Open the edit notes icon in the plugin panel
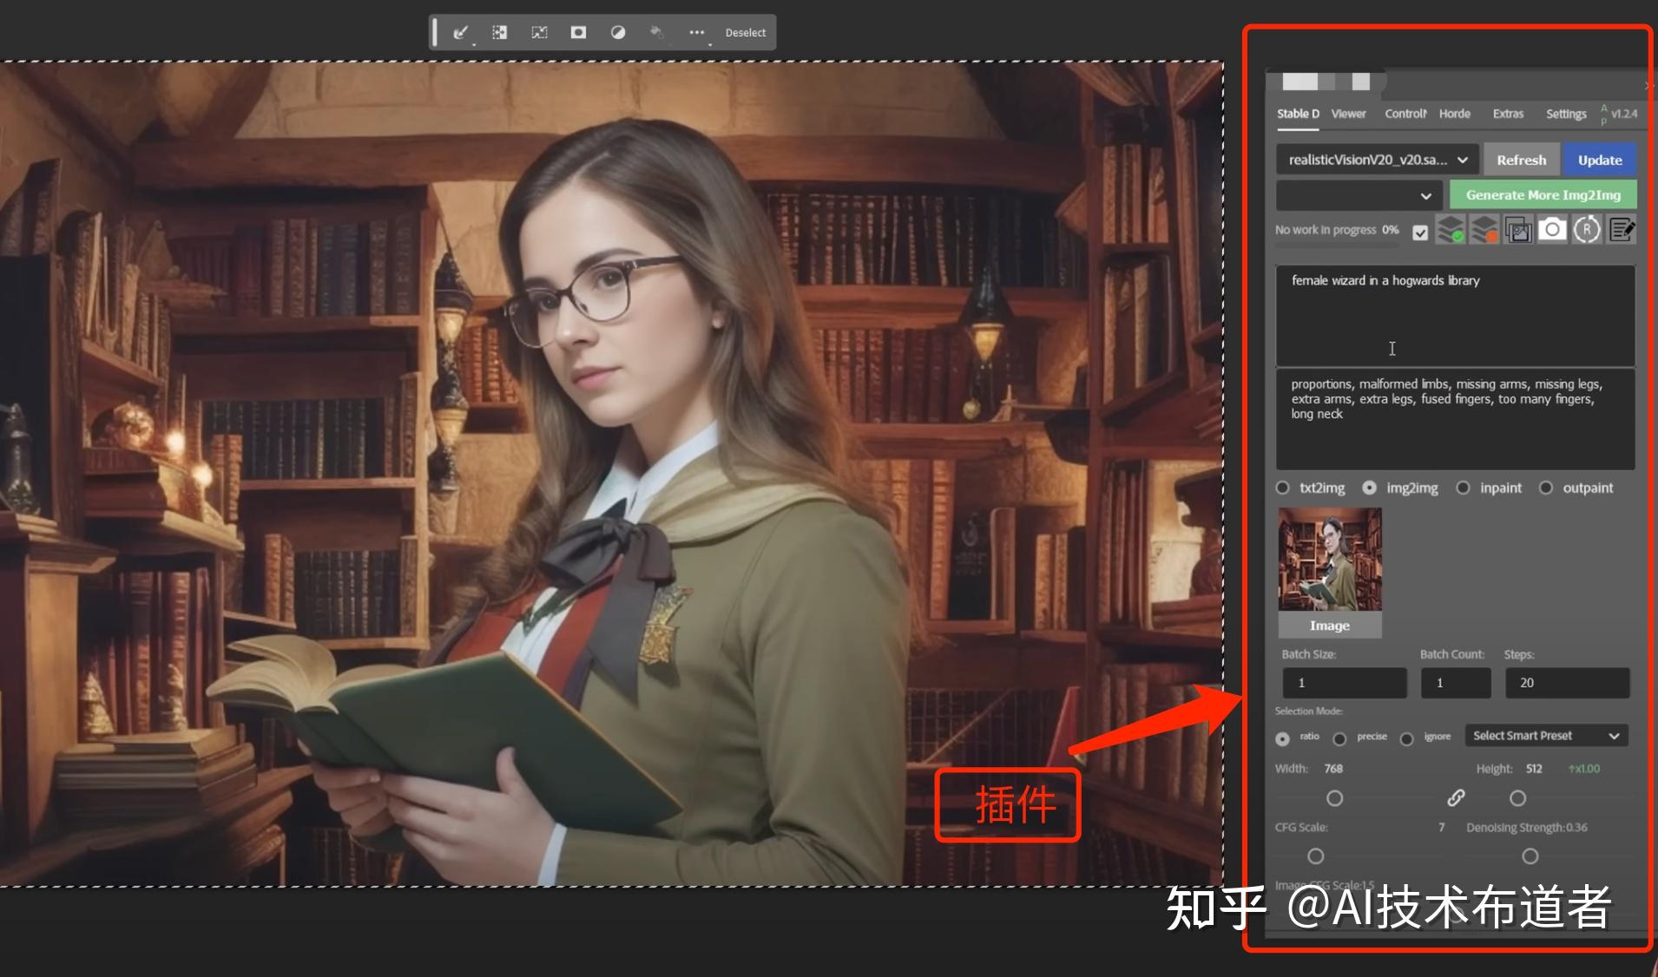The image size is (1658, 977). point(1622,229)
